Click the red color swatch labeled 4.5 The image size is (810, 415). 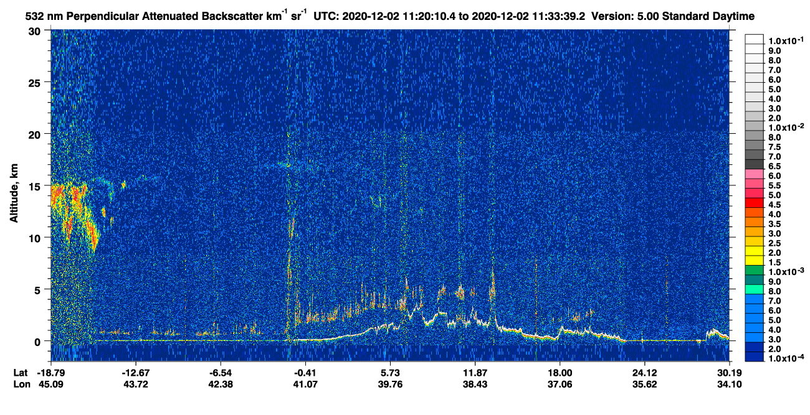pyautogui.click(x=755, y=203)
